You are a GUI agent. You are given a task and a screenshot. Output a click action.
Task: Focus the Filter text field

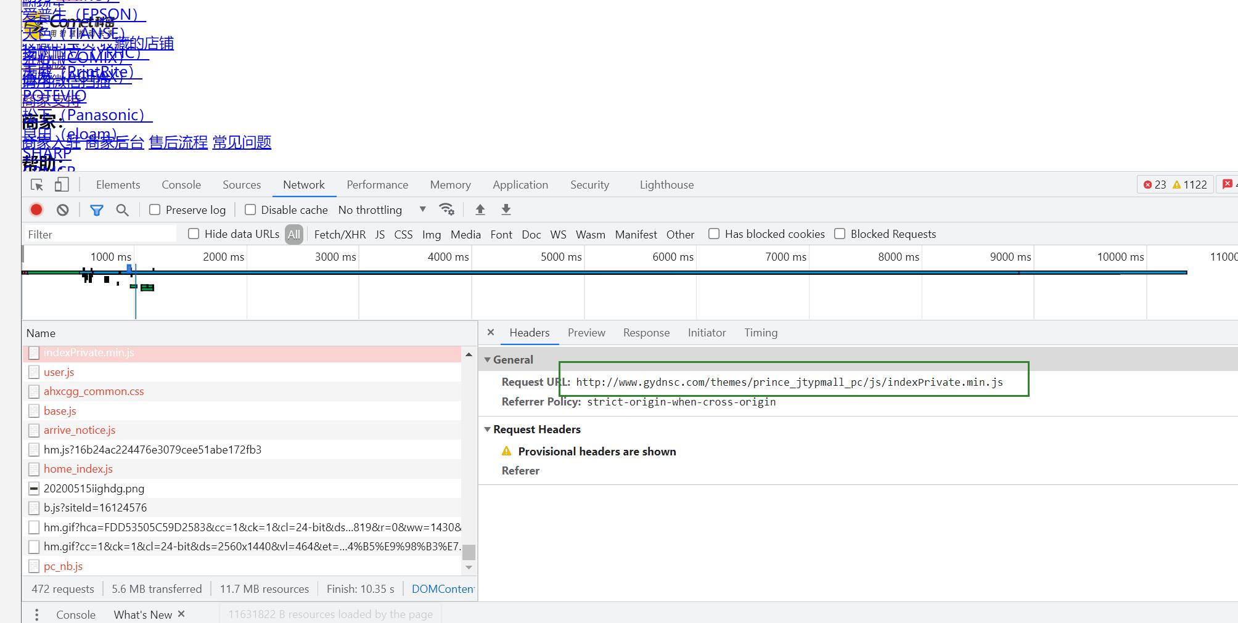coord(100,234)
